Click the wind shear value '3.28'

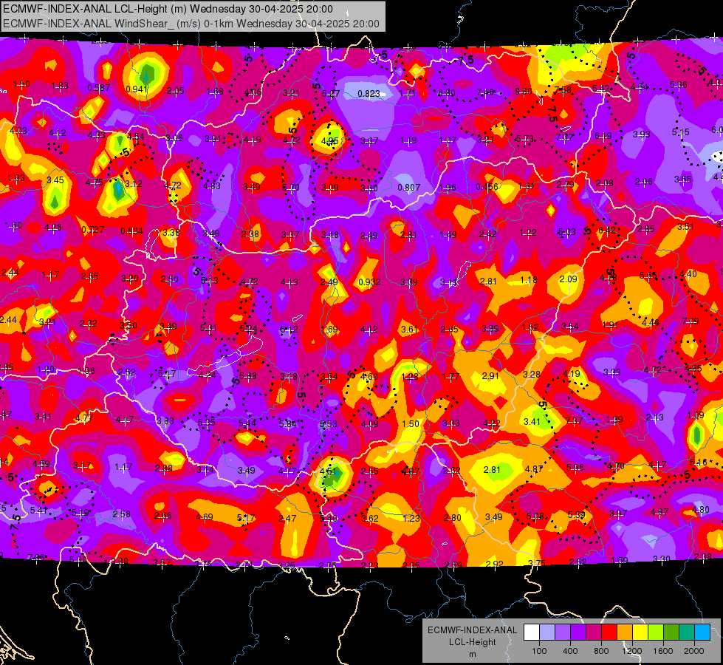(532, 374)
